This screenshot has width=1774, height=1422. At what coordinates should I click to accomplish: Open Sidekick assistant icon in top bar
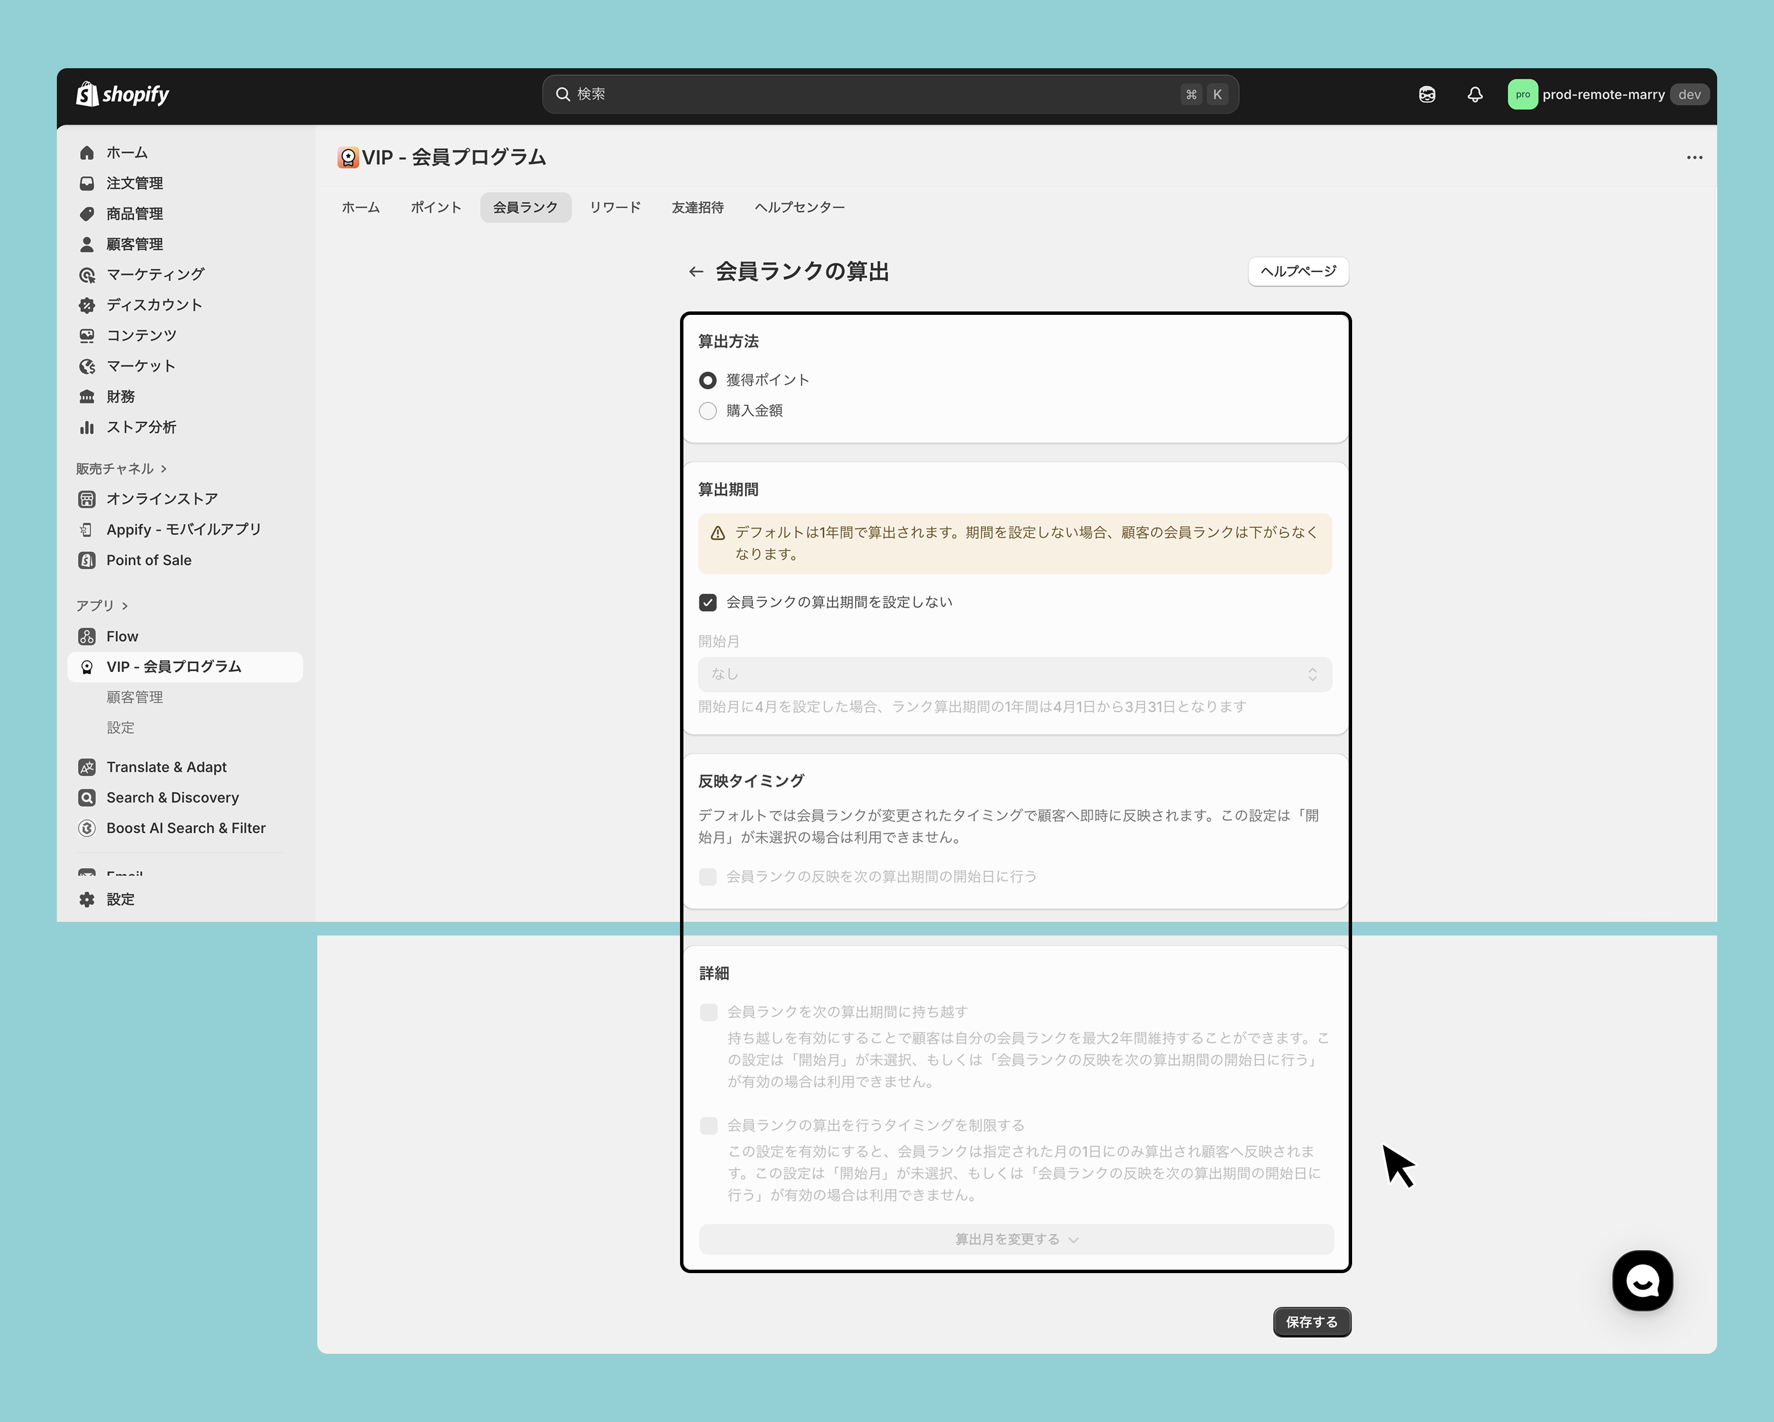[1427, 94]
